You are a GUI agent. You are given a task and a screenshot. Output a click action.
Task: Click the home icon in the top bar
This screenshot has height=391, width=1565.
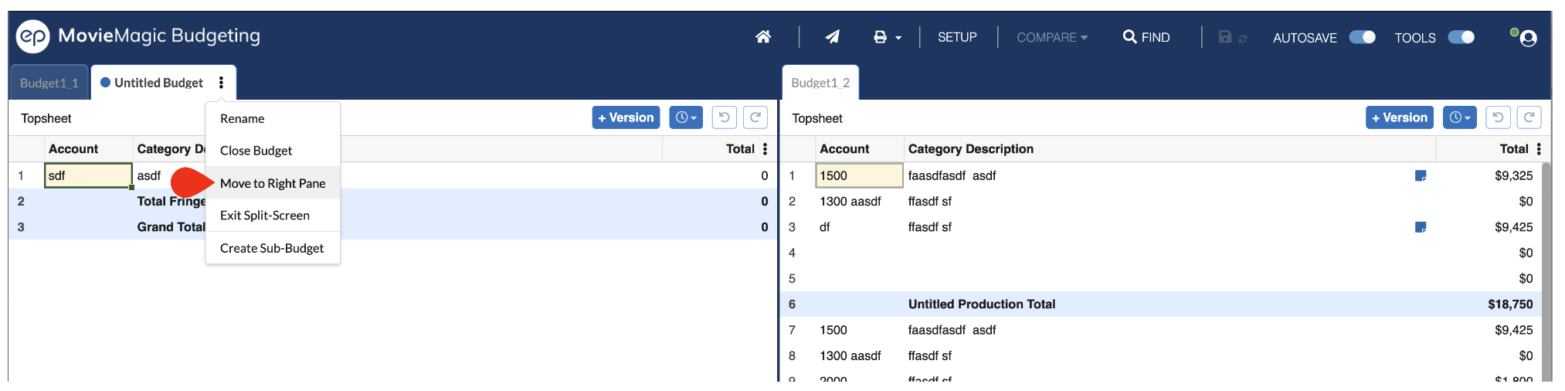pos(763,36)
